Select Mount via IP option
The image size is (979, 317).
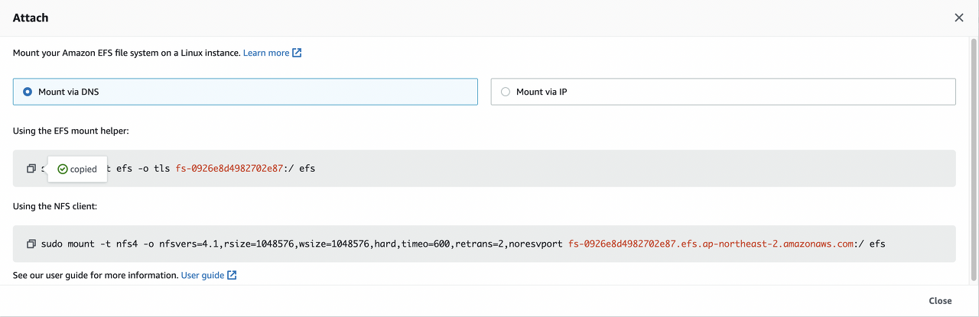pyautogui.click(x=723, y=92)
